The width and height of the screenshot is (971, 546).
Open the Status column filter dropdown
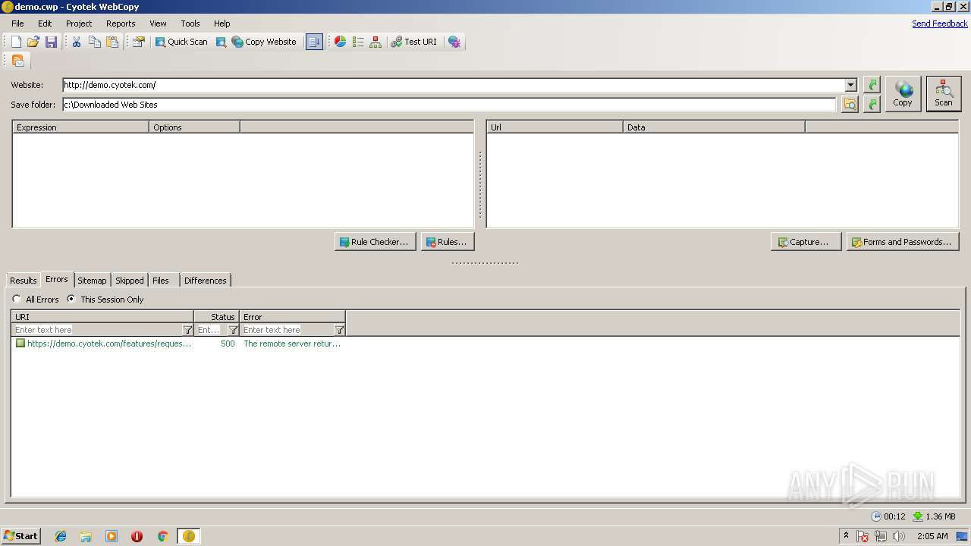point(233,330)
